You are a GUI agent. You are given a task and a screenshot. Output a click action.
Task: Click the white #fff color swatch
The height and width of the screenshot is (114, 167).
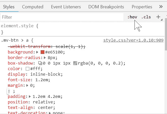coord(27,69)
